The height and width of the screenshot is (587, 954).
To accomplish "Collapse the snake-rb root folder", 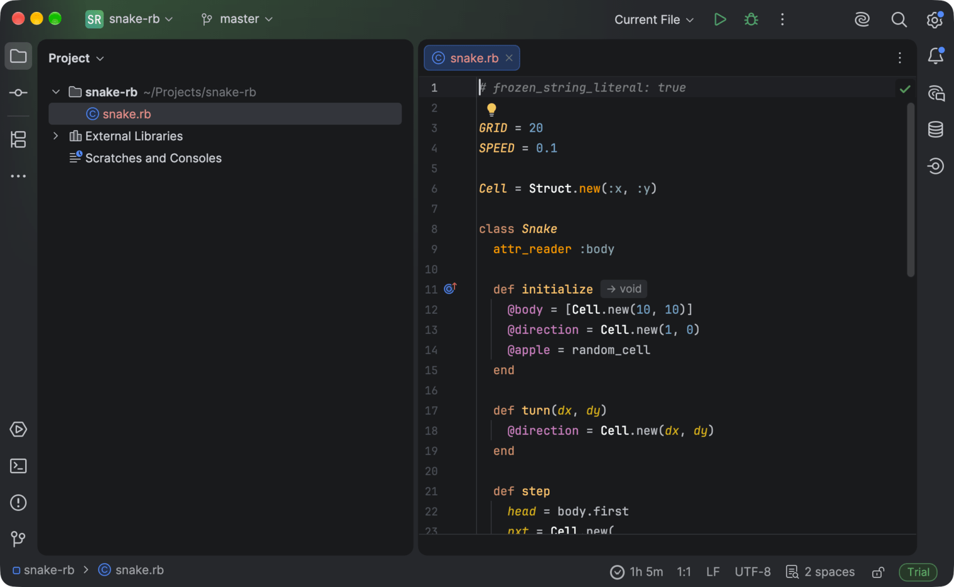I will pos(56,92).
